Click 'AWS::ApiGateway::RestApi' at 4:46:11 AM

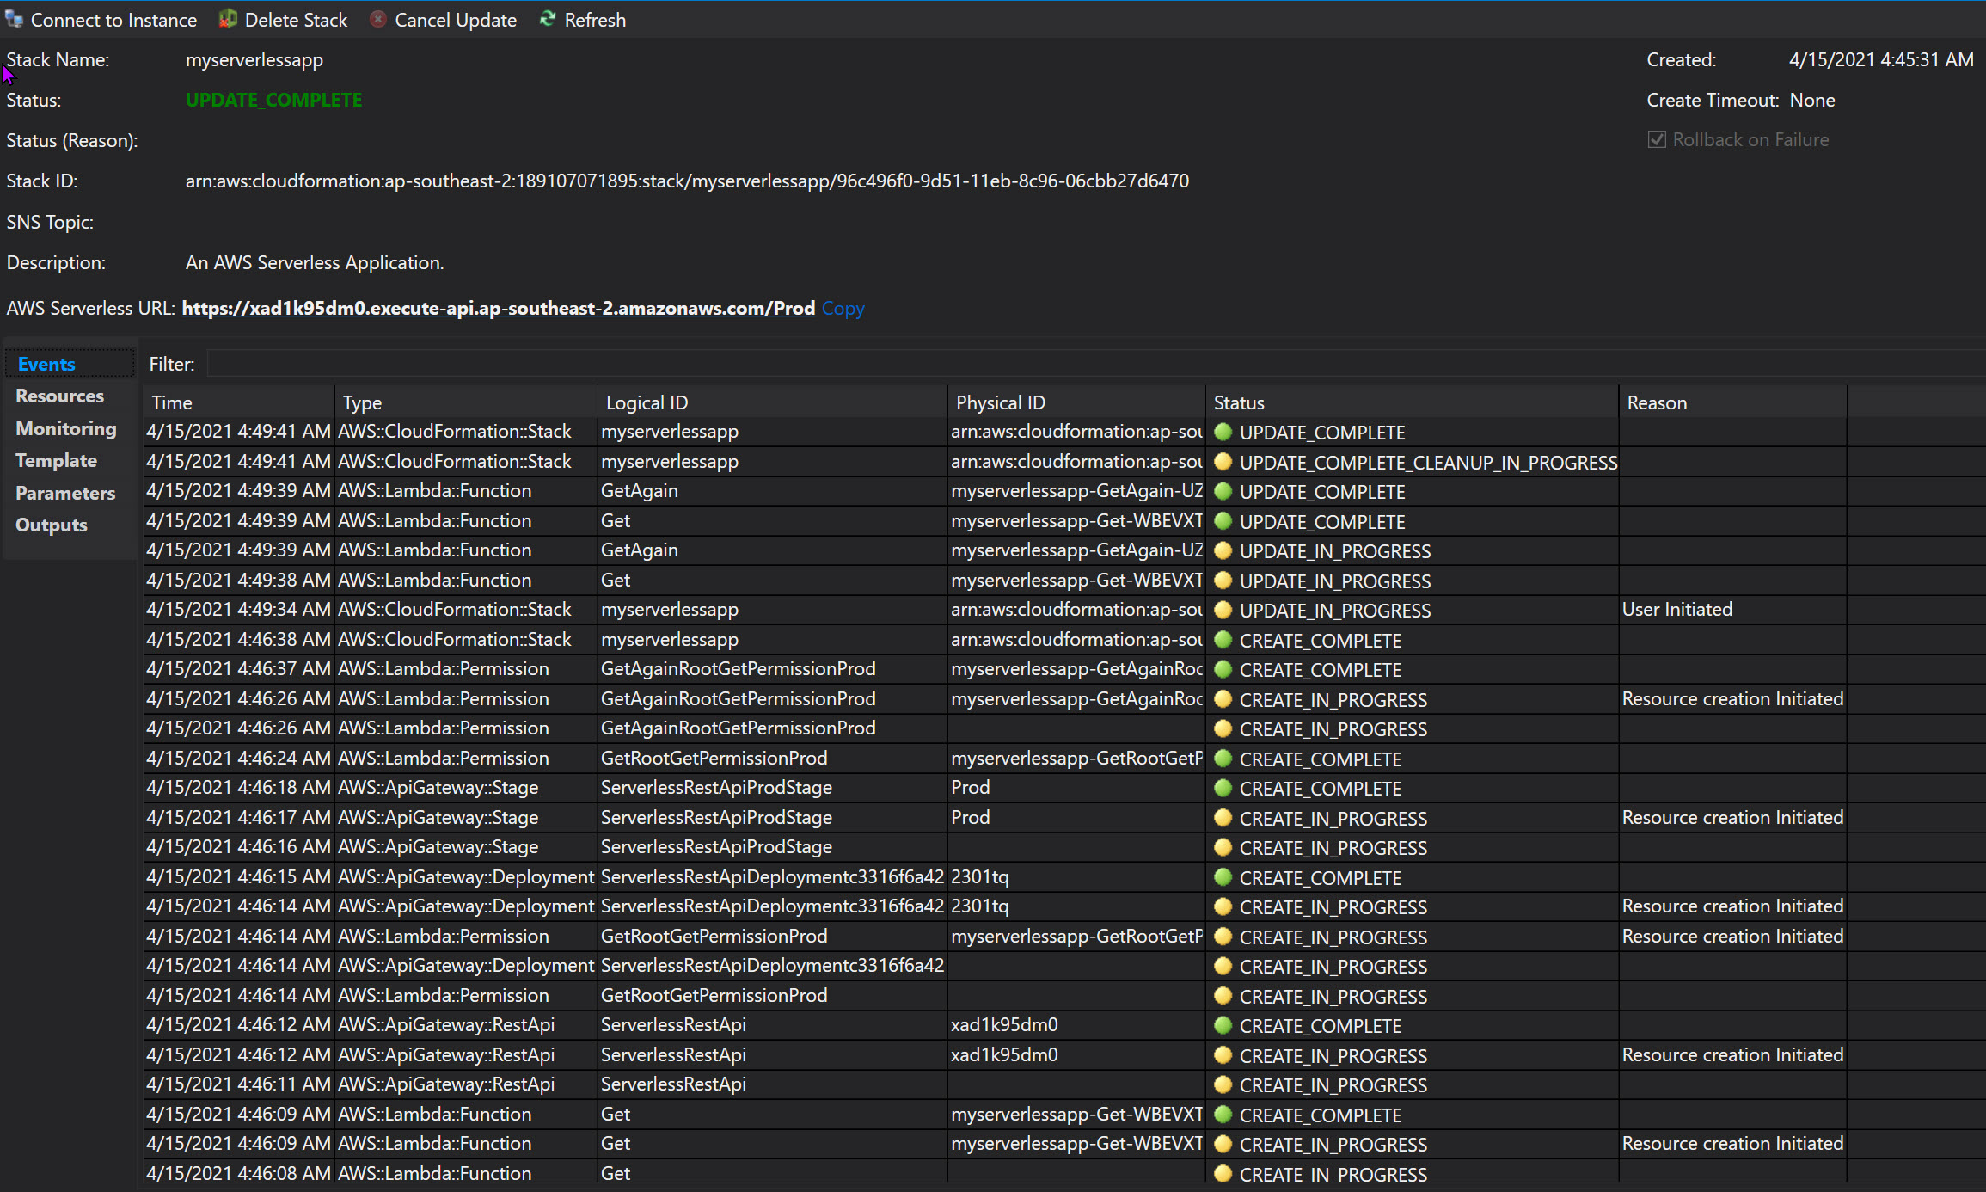(446, 1084)
